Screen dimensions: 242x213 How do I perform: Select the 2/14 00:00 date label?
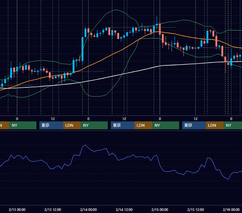[88, 209]
